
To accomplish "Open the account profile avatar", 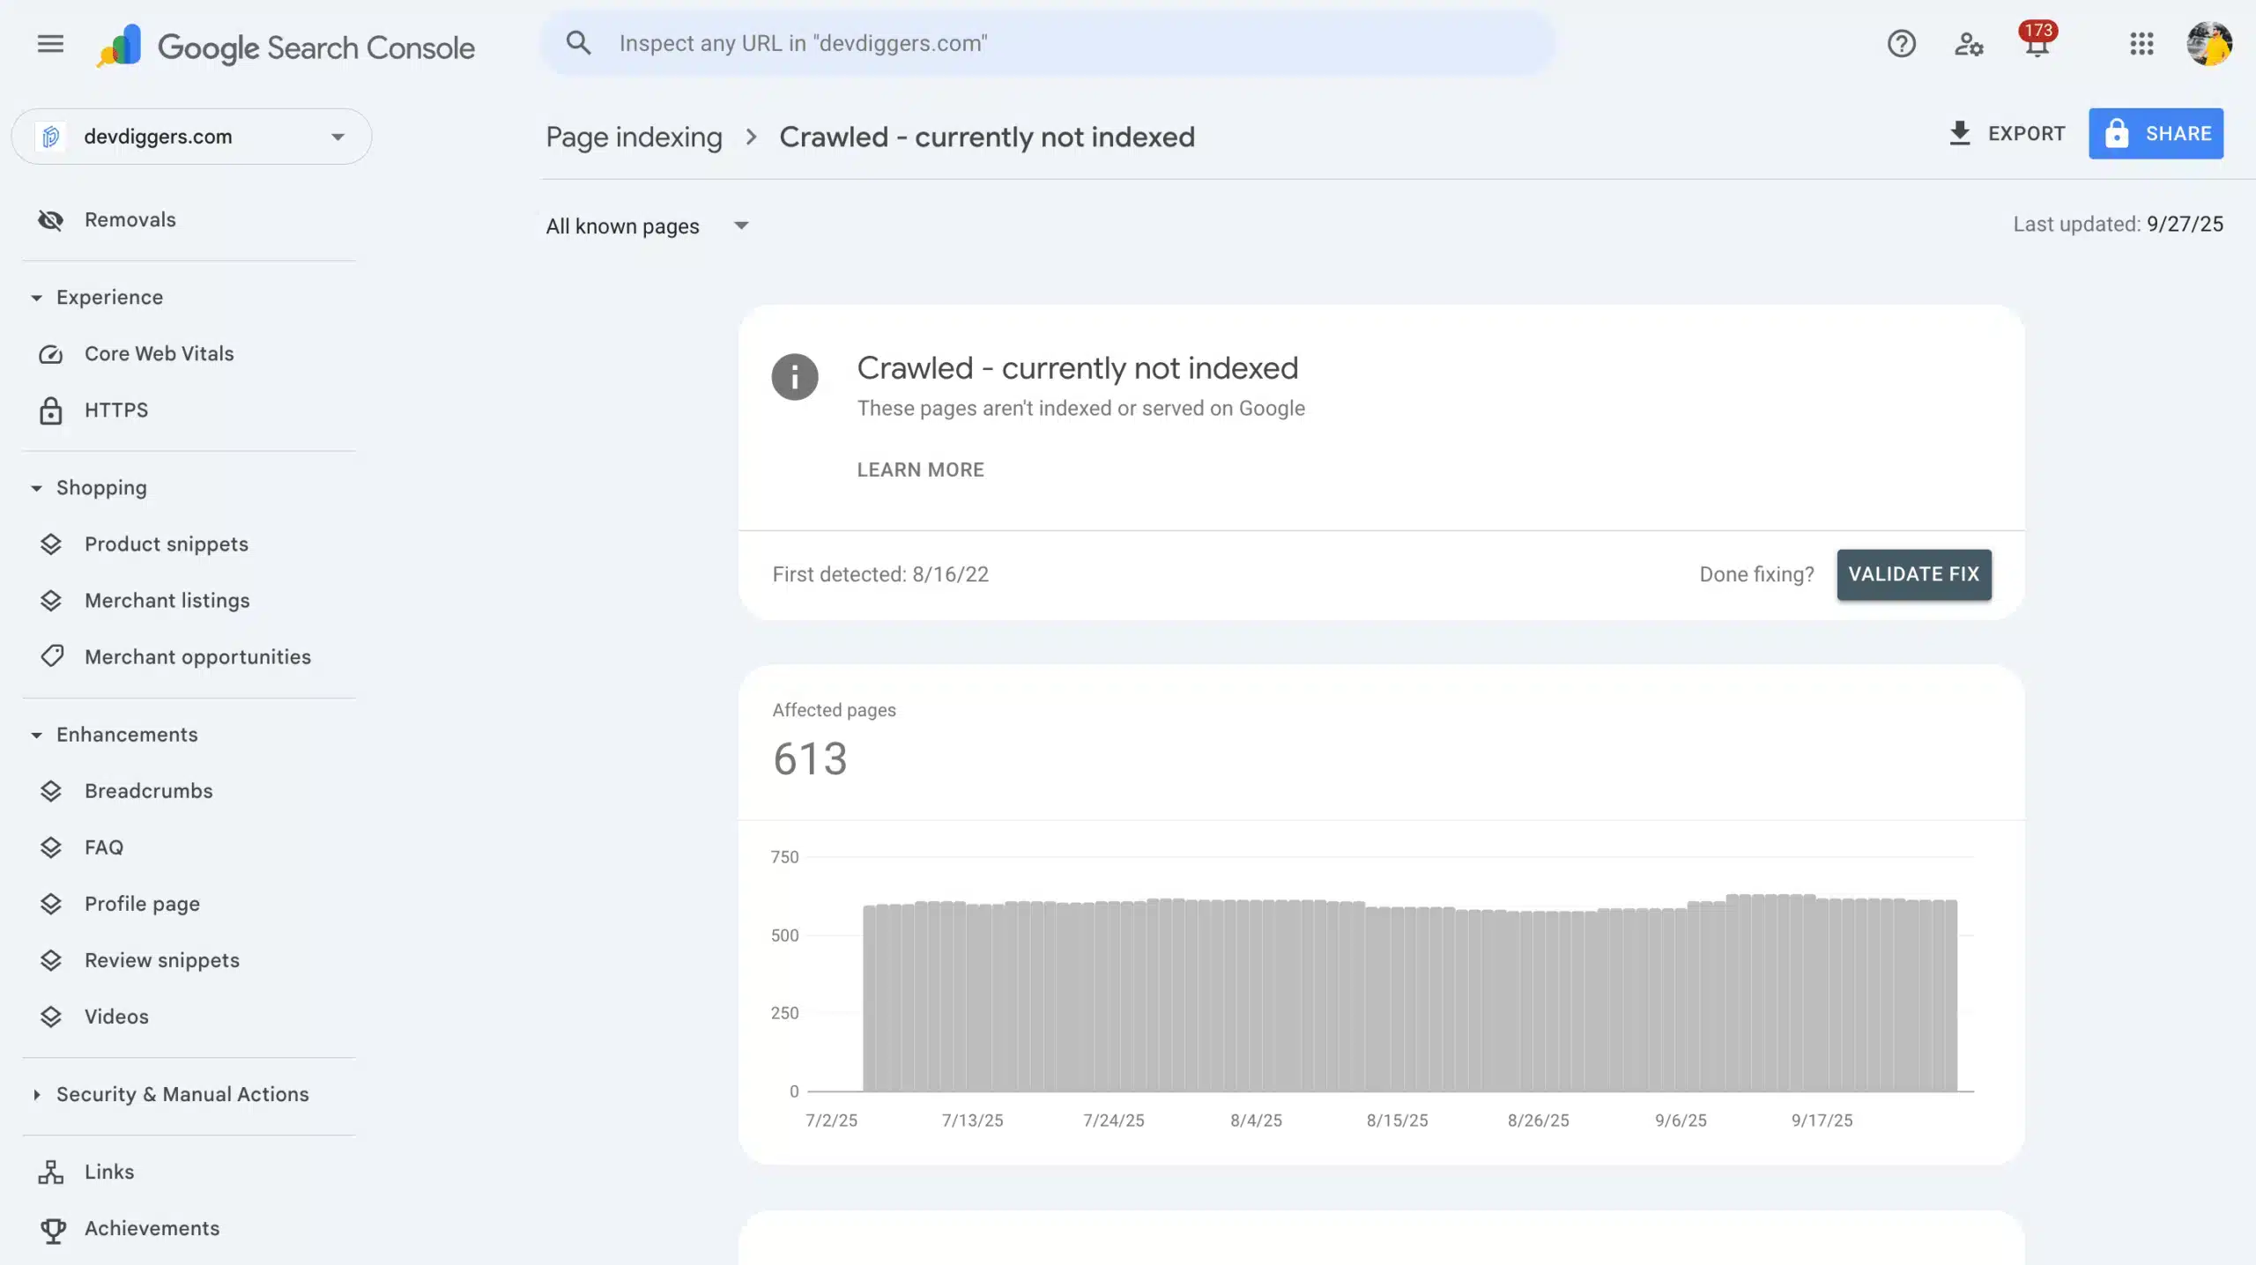I will 2208,44.
